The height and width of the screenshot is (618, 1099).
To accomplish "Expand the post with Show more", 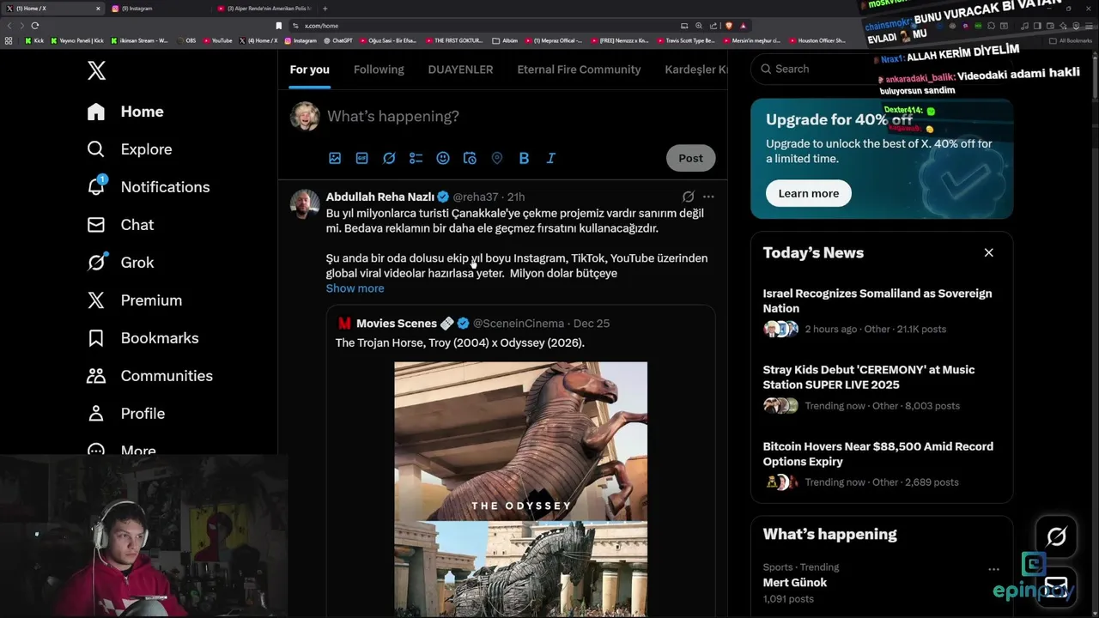I will (x=355, y=288).
